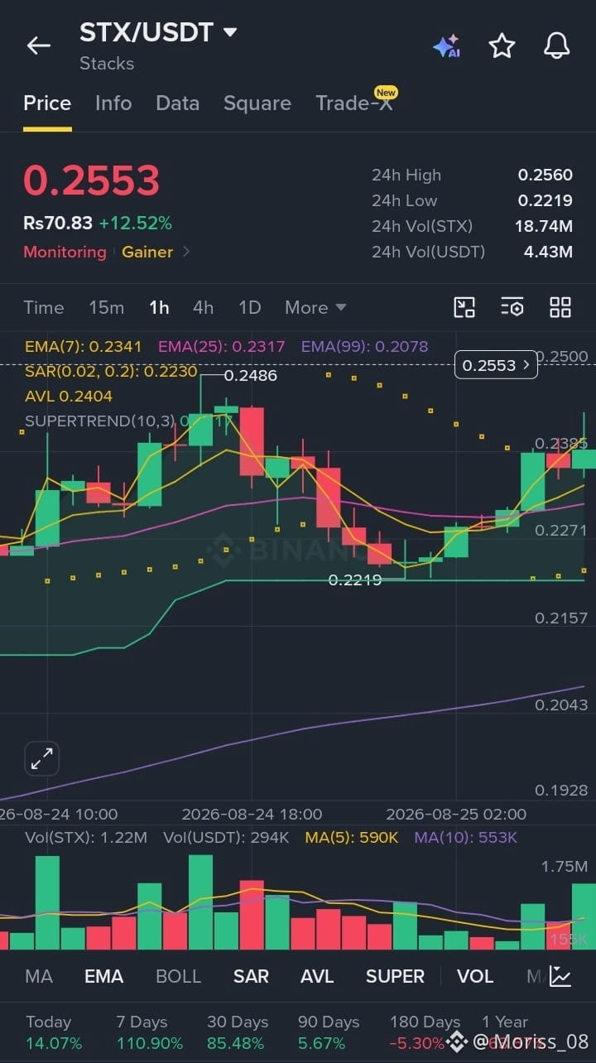Viewport: 596px width, 1063px height.
Task: Tap the Monitoring tag
Action: [x=65, y=252]
